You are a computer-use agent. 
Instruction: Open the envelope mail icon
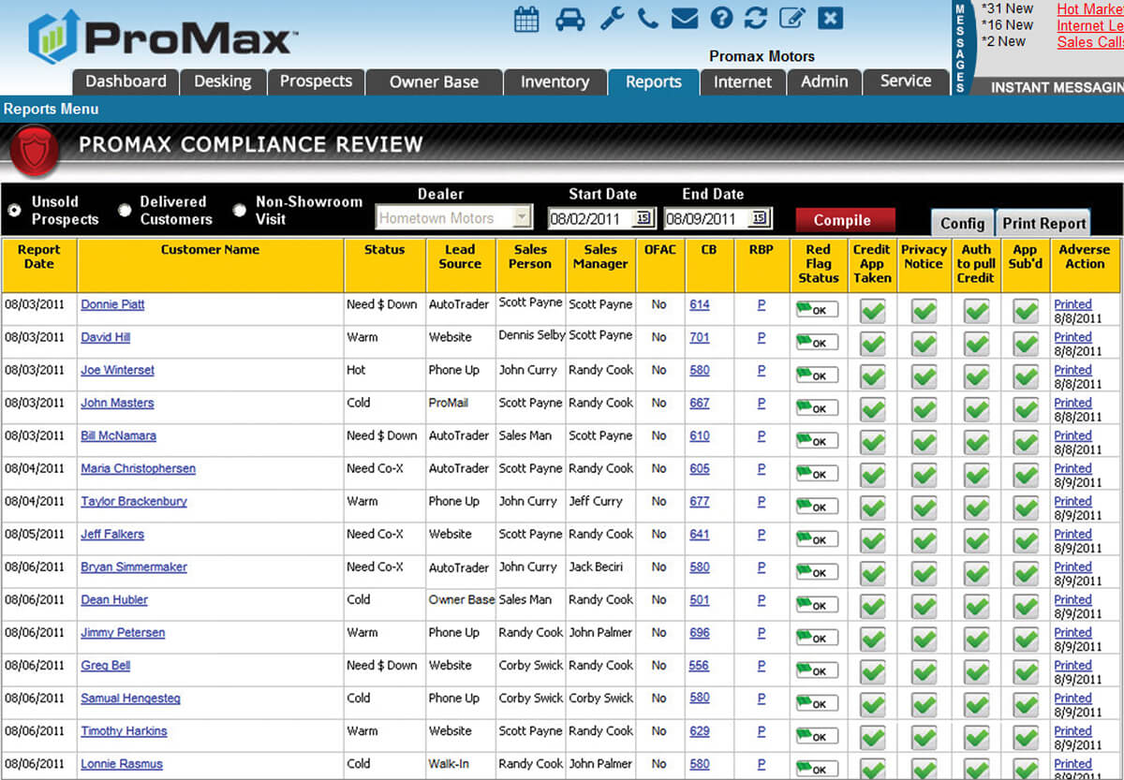tap(685, 19)
